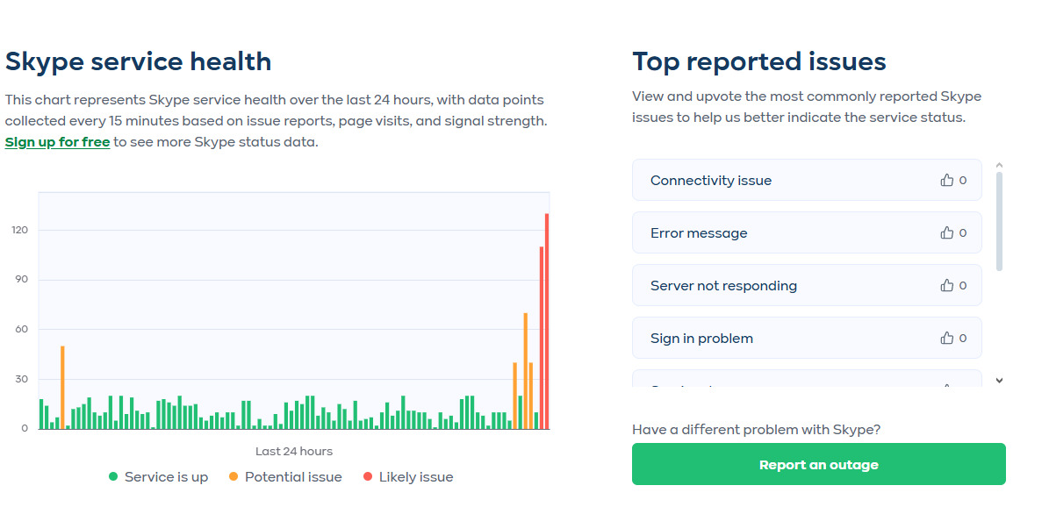The height and width of the screenshot is (507, 1049).
Task: Select the Sign in problem card
Action: [807, 338]
